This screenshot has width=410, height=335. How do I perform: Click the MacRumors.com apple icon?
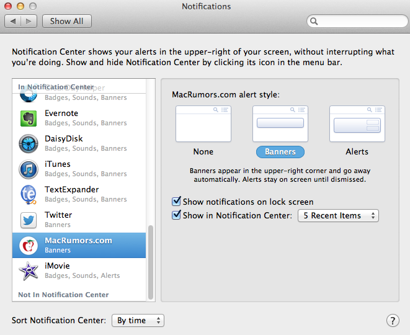tap(29, 246)
